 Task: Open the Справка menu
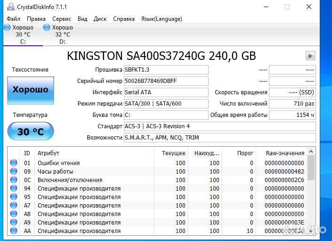(x=124, y=19)
